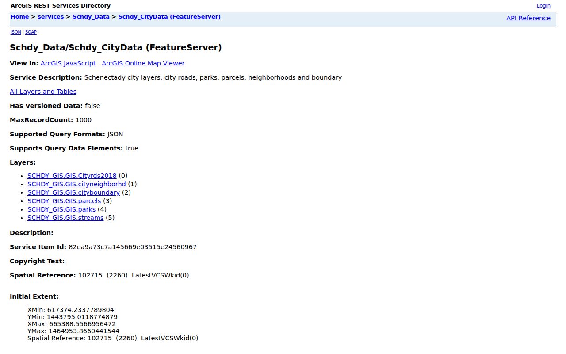Click the Supports Query Data Elements true value
566x354 pixels.
tap(132, 148)
